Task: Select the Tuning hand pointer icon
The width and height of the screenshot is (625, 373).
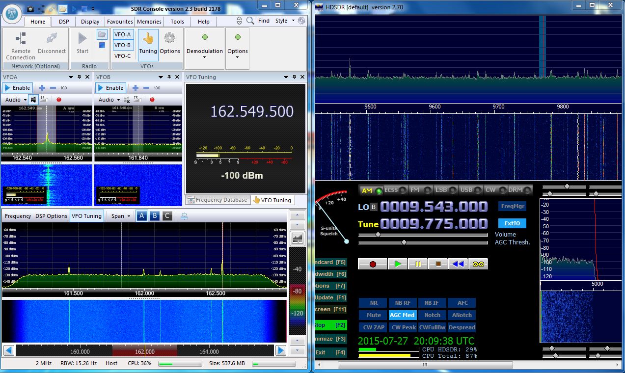Action: 148,38
